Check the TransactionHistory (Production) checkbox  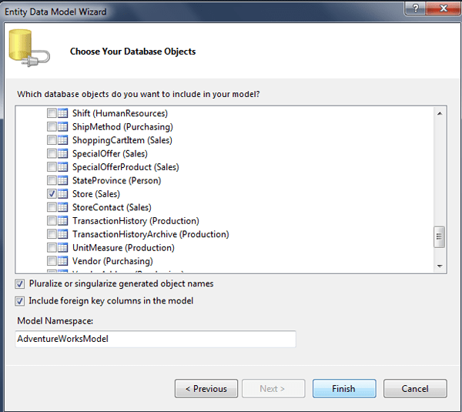pos(52,221)
